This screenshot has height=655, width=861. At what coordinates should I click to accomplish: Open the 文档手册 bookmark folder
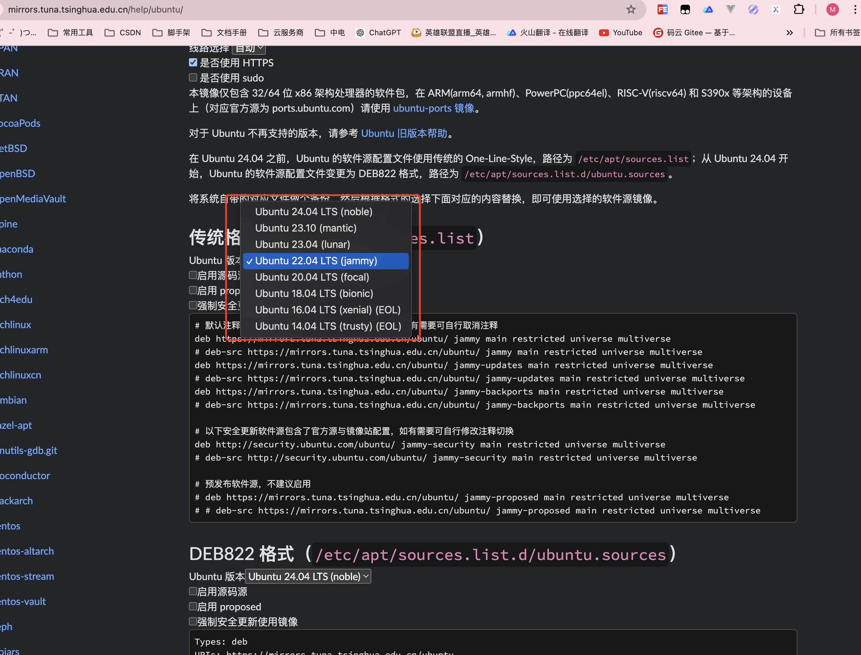pyautogui.click(x=224, y=33)
